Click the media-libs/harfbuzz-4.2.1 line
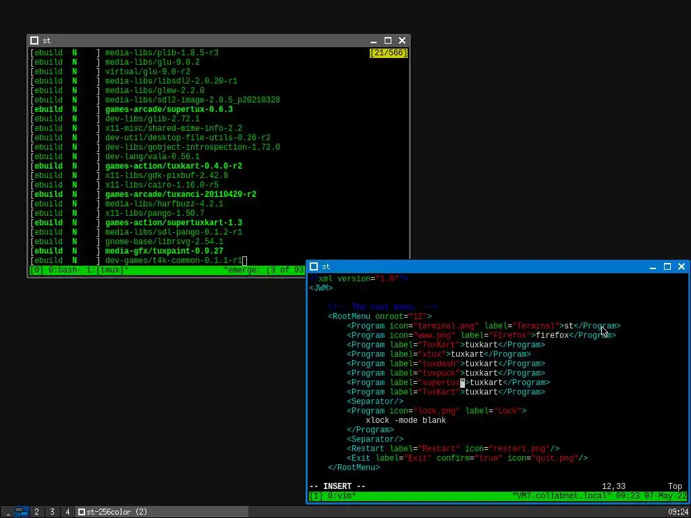Viewport: 691px width, 518px height. click(164, 204)
